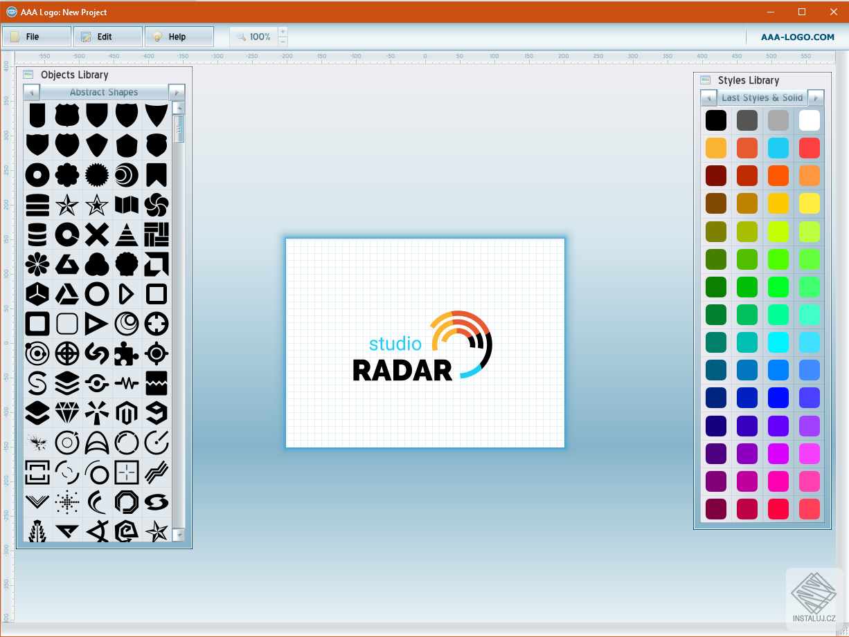Select the donut ring shape
Viewport: 849px width, 637px height.
pos(37,175)
